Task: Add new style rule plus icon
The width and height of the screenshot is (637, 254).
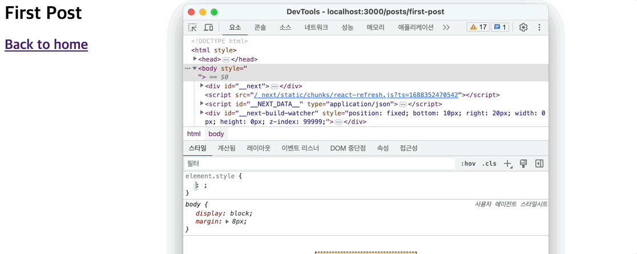Action: (x=508, y=163)
